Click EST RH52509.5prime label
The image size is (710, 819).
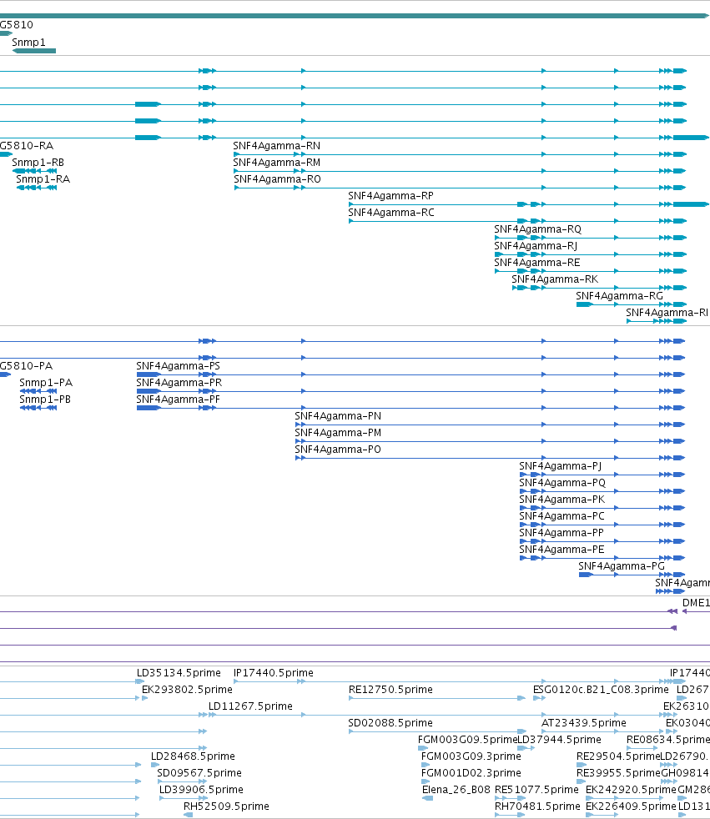[226, 807]
